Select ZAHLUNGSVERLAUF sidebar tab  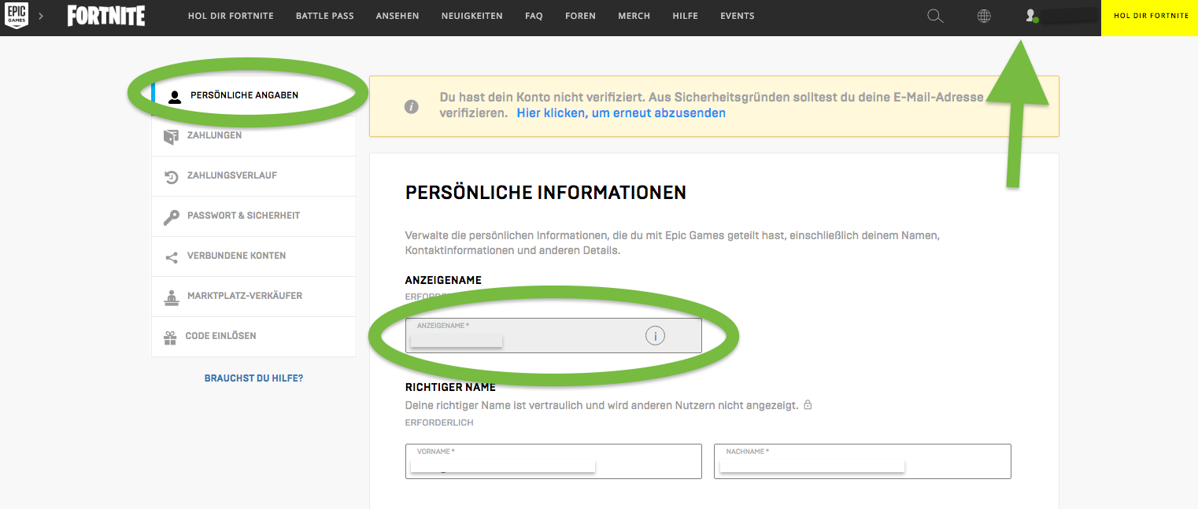pyautogui.click(x=253, y=176)
